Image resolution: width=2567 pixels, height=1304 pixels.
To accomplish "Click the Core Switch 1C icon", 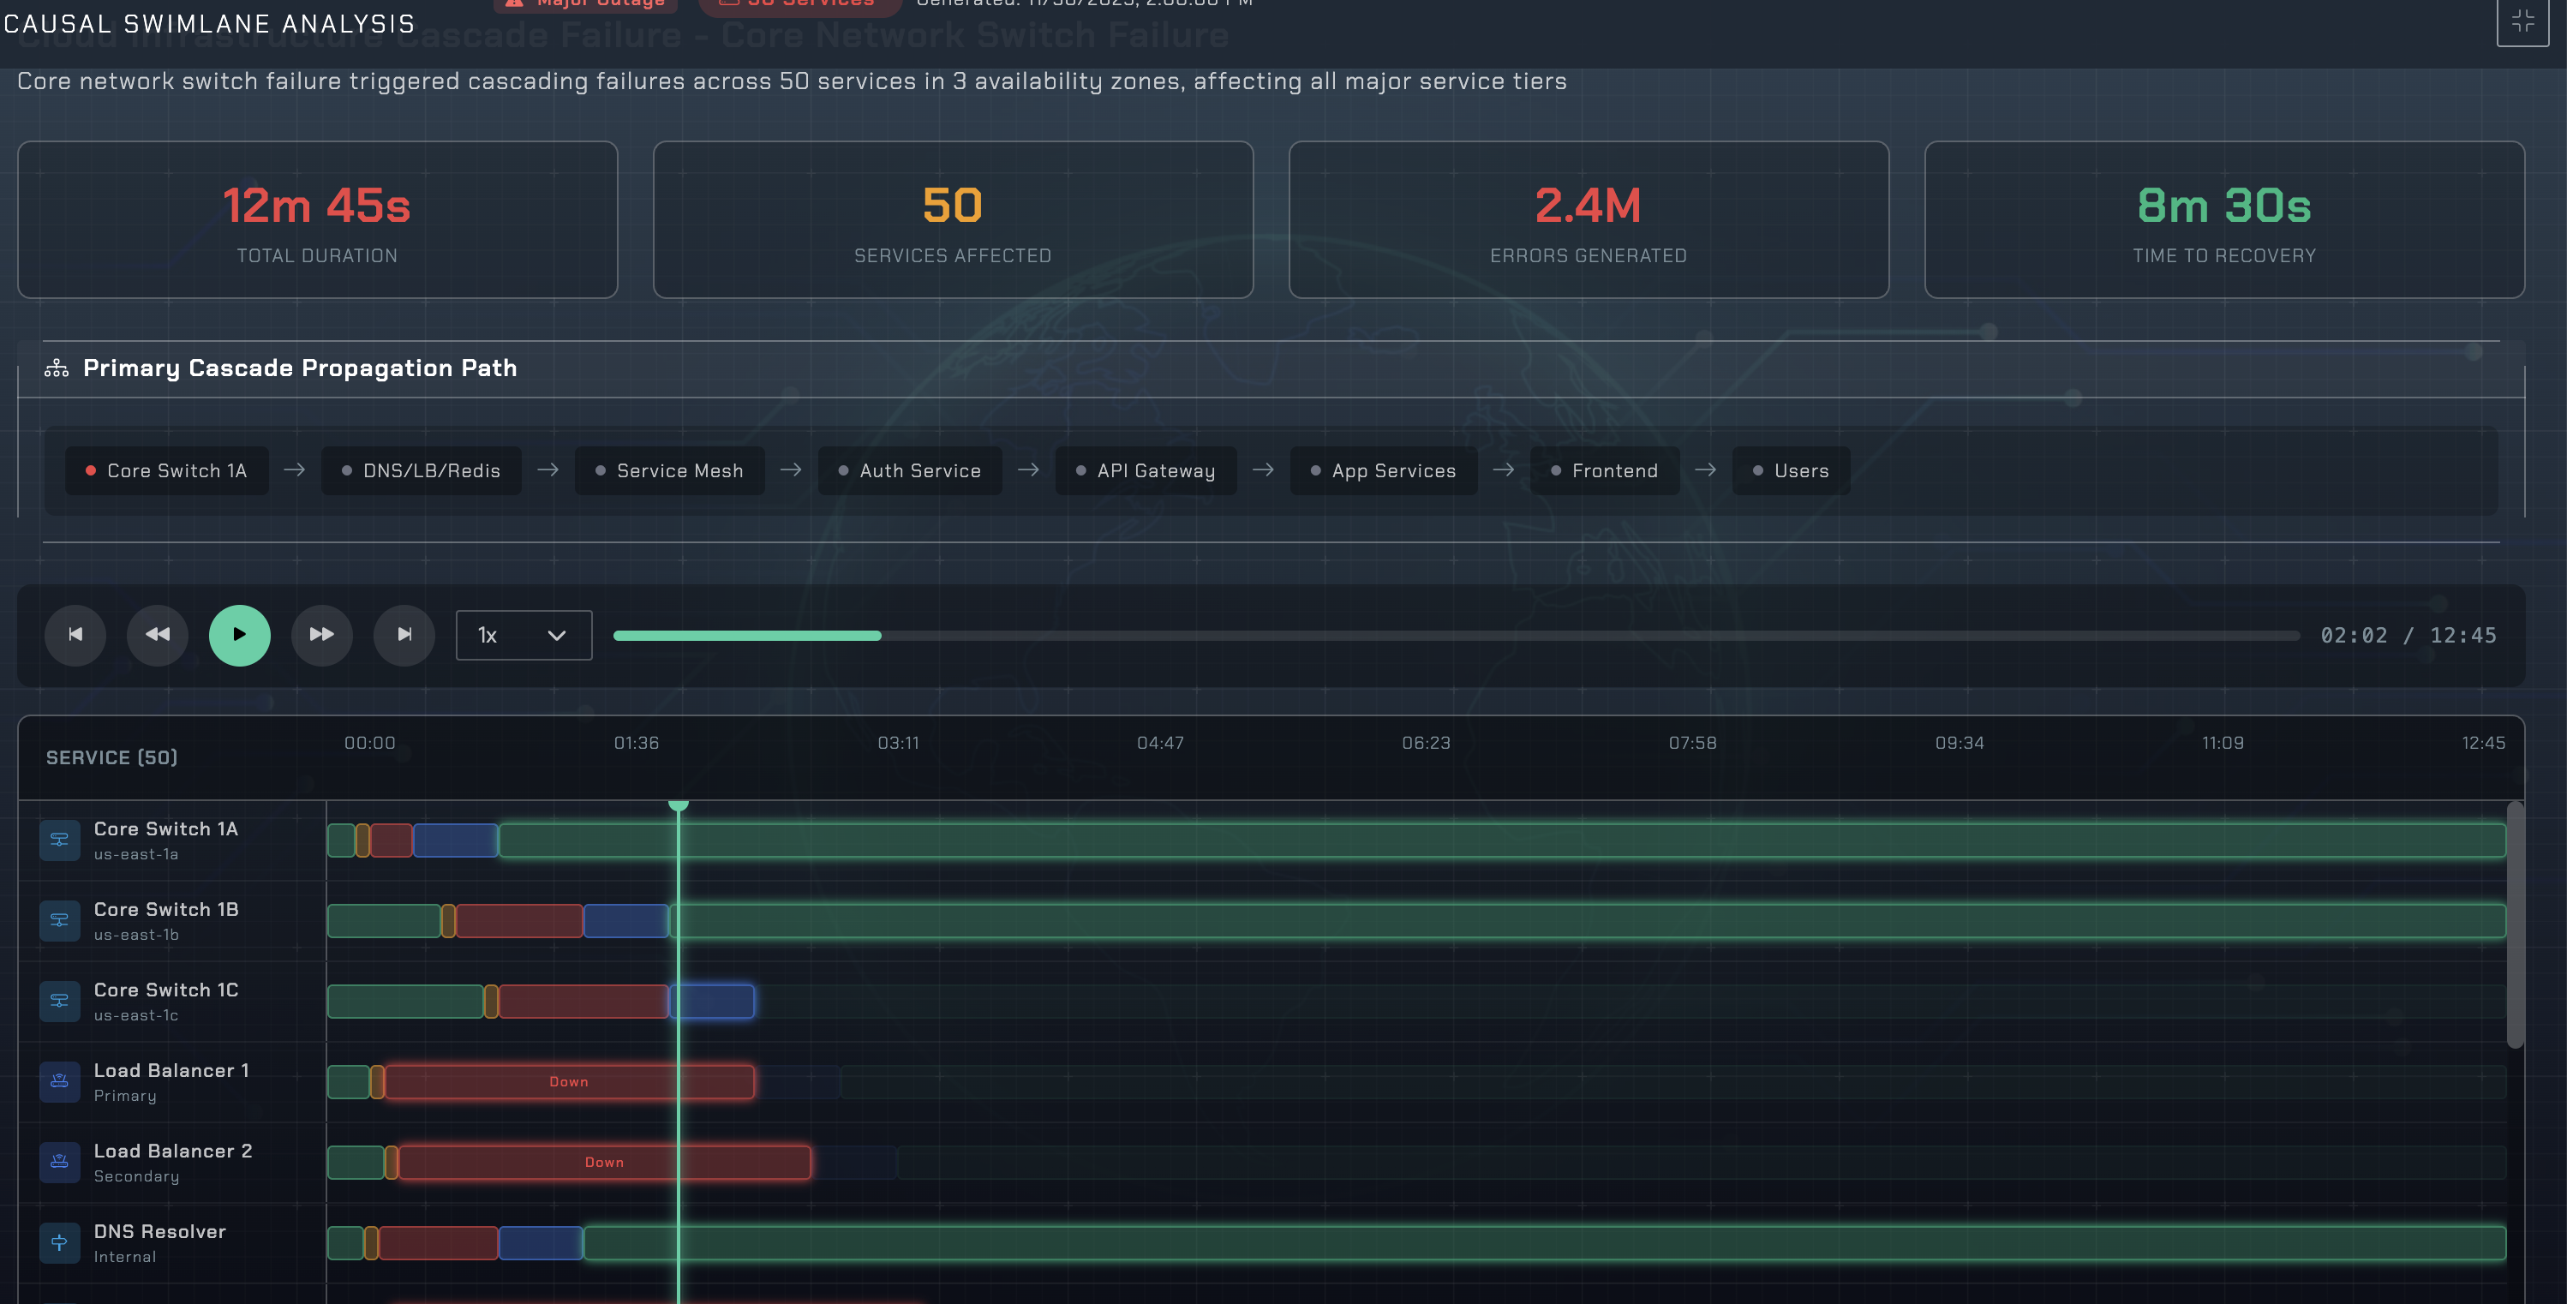I will [60, 1002].
